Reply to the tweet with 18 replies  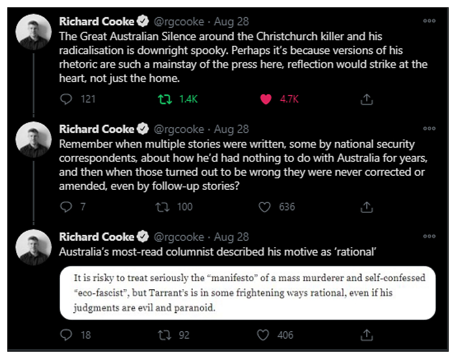(x=65, y=335)
